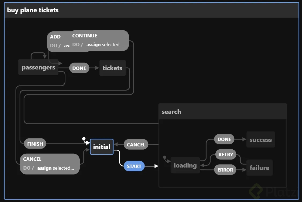Click the entry dot marker before the loading state
This screenshot has height=202, width=302.
click(165, 158)
